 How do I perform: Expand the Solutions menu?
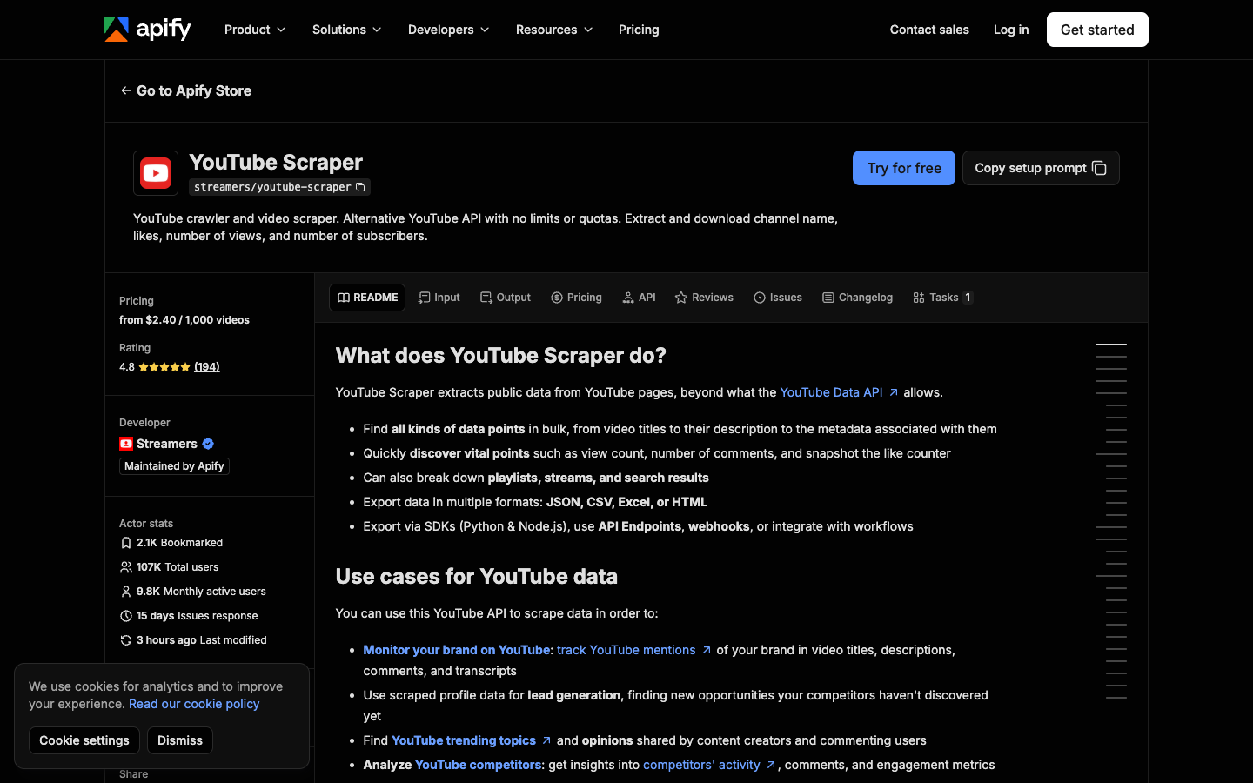[347, 30]
